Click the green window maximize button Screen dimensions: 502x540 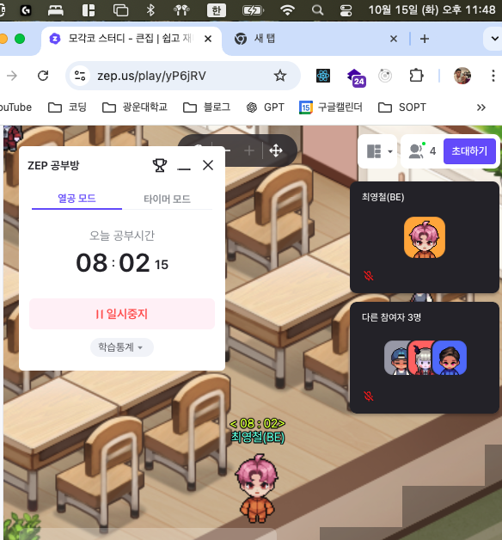click(20, 39)
